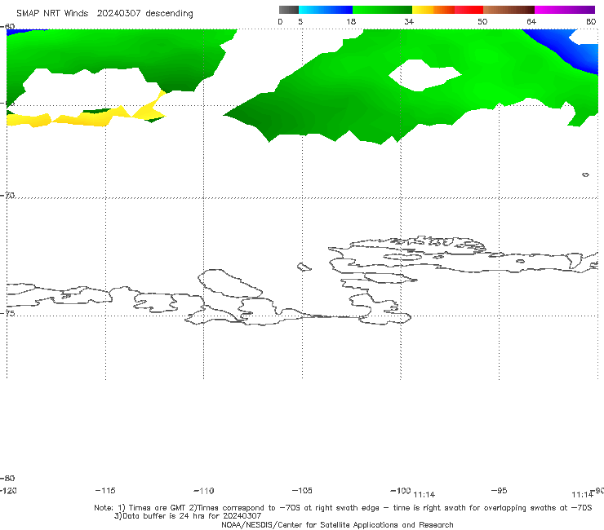Click the NOAA/NESDIS Center for Satellite Applications credit

337,524
